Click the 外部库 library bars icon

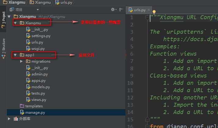[x=16, y=119]
